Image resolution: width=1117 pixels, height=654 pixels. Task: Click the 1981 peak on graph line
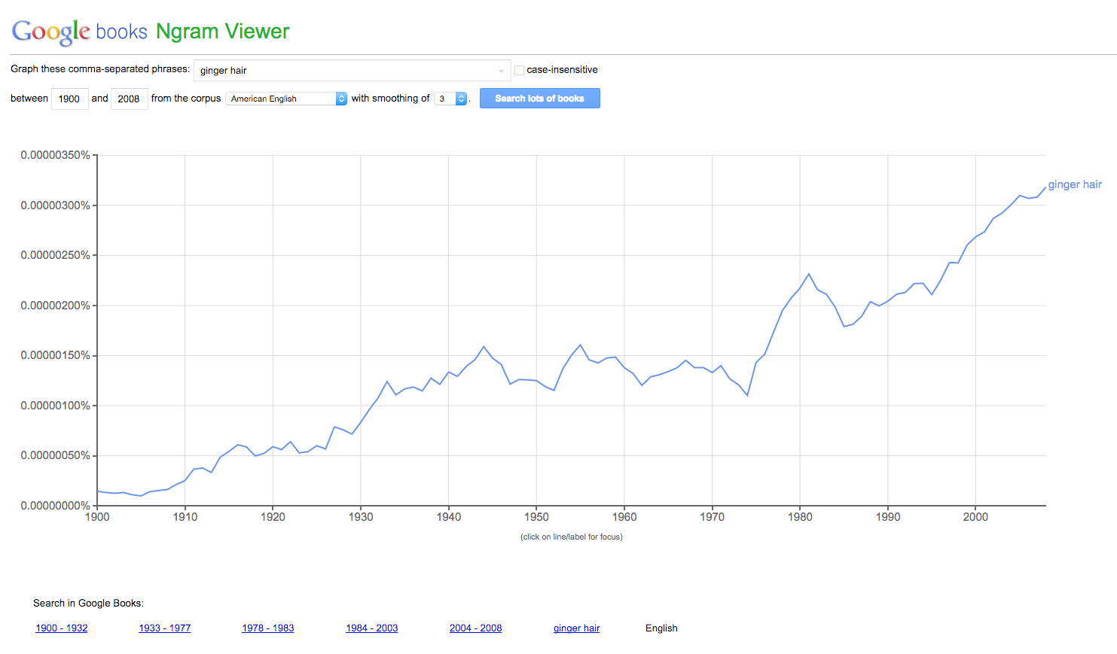click(809, 274)
